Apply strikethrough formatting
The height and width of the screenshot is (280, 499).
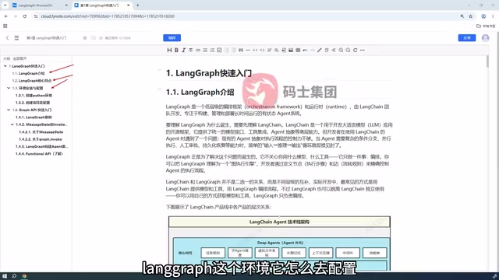(190, 50)
